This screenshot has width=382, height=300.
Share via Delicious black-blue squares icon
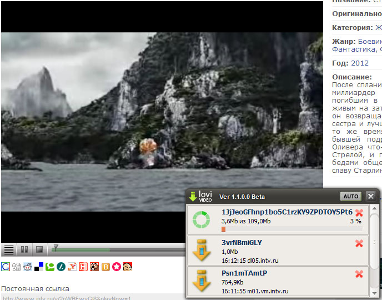coord(39,267)
